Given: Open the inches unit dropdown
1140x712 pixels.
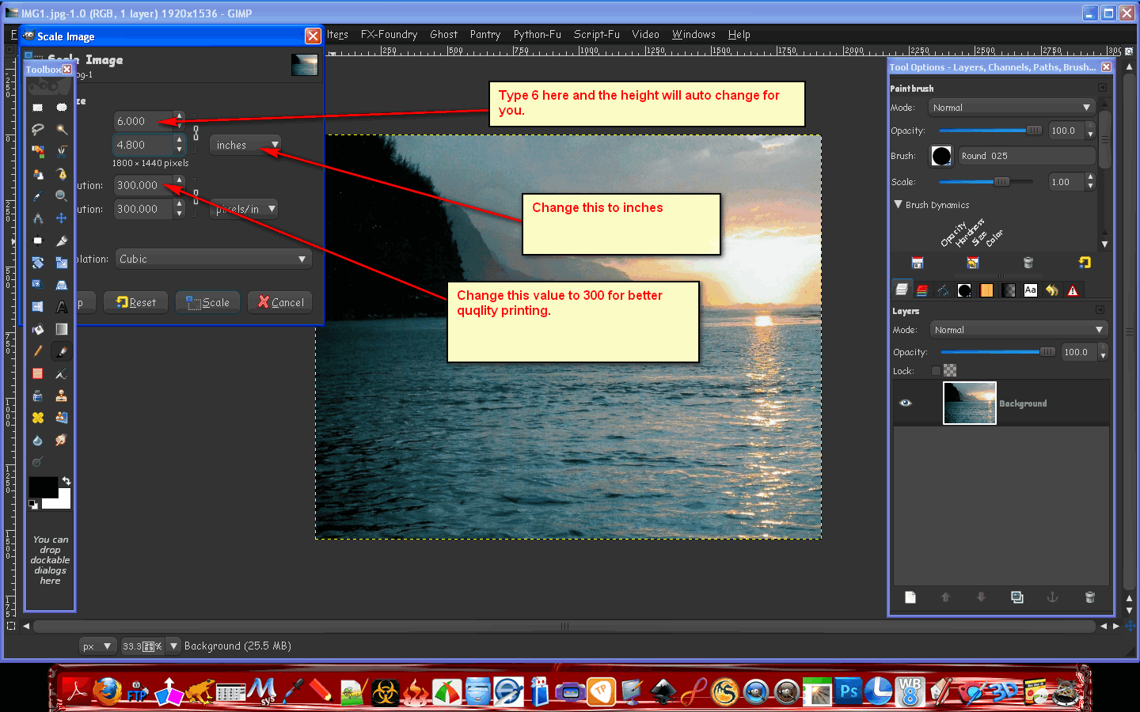Looking at the screenshot, I should [x=245, y=145].
